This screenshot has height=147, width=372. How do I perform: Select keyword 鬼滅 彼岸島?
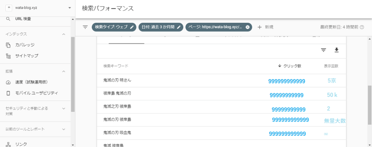(x=113, y=145)
